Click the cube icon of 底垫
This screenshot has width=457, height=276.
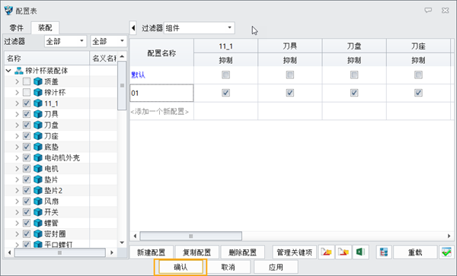38,147
